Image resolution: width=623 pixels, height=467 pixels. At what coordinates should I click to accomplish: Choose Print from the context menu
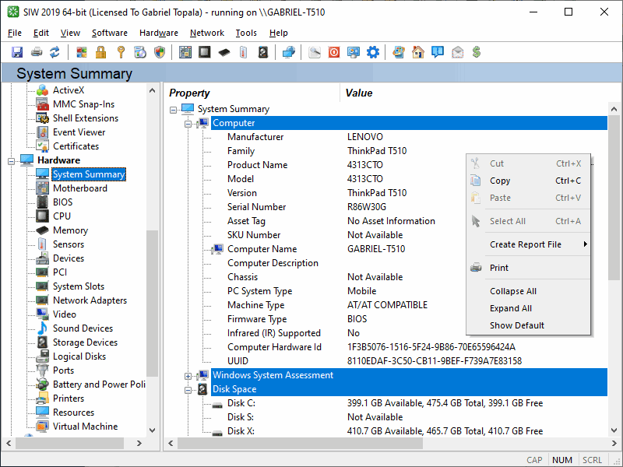pos(529,268)
